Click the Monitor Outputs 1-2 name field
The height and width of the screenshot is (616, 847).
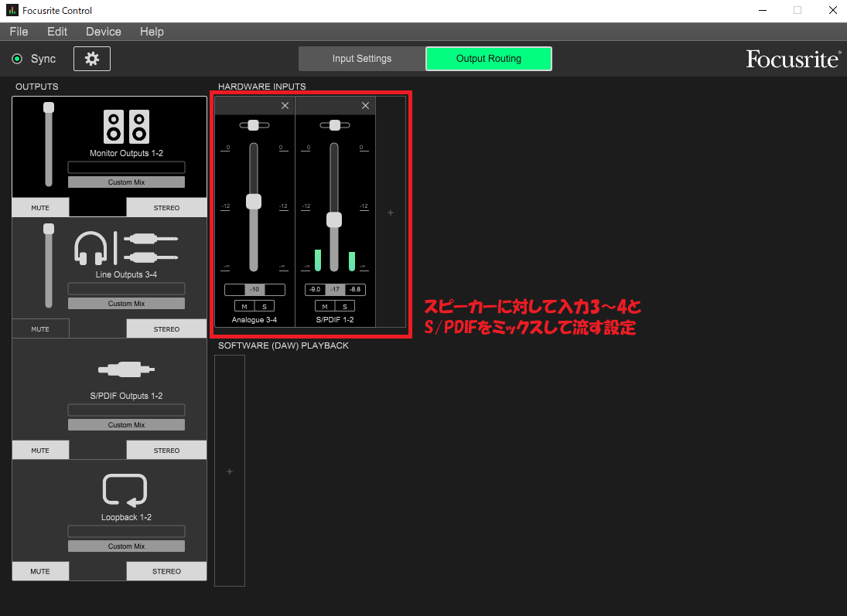[126, 168]
